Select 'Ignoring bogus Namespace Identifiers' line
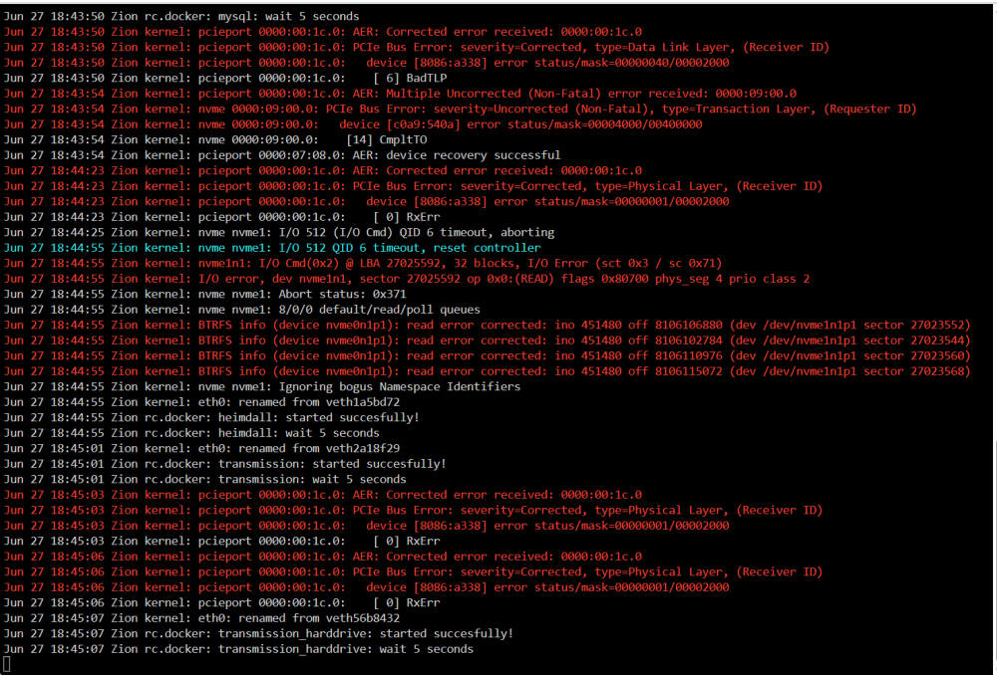Viewport: 997px width, 675px height. click(262, 386)
